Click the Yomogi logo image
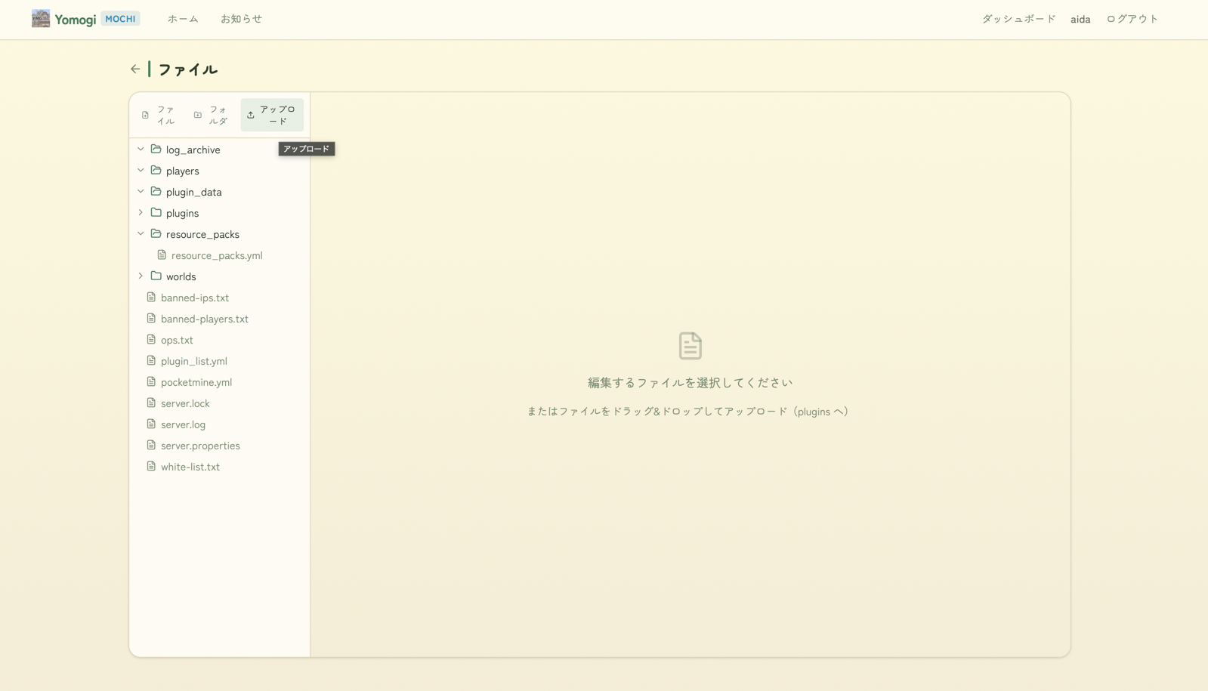 pos(41,19)
